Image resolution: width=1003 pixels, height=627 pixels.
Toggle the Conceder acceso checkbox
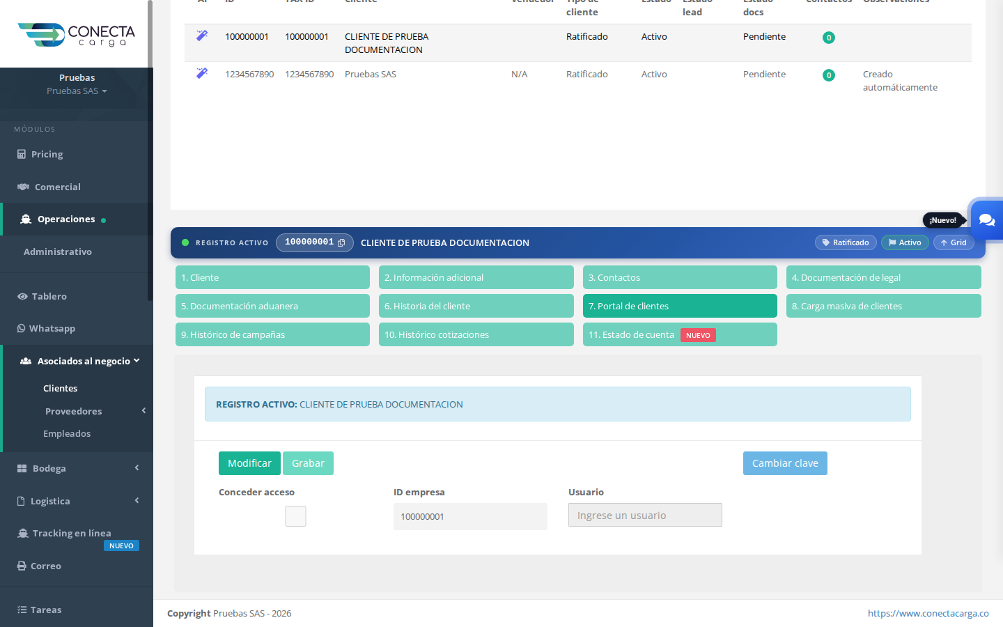click(x=295, y=516)
